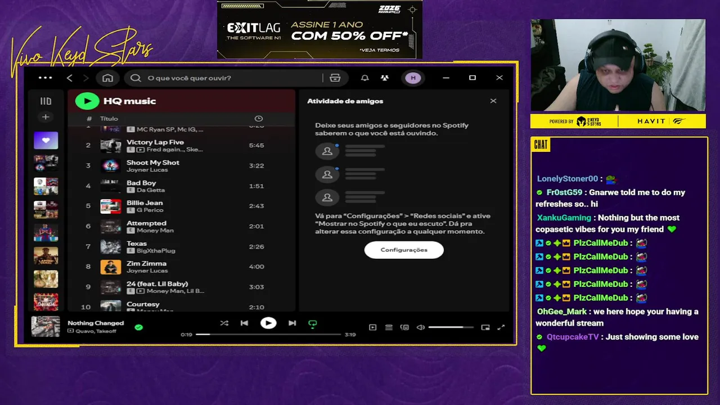Click the chat username 'XankuGaming'

(x=564, y=218)
